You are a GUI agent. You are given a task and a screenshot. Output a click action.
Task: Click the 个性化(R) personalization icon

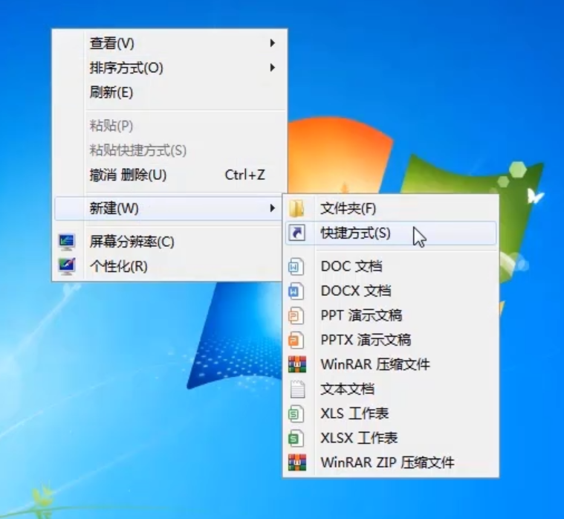[67, 266]
